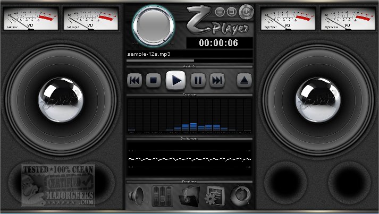Click the track progress bar under the file name
The width and height of the screenshot is (379, 214).
coord(189,61)
